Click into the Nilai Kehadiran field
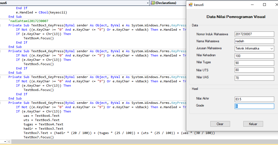The height and width of the screenshot is (145, 278). point(254,56)
